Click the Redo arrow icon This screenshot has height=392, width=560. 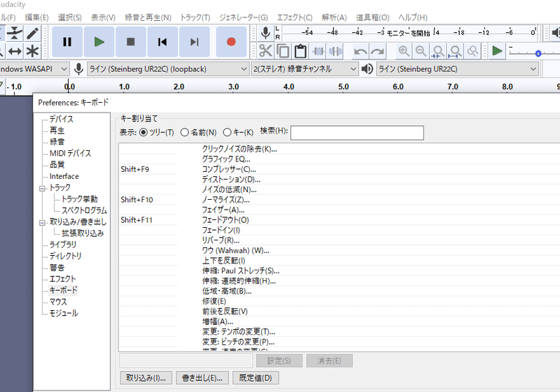point(377,51)
